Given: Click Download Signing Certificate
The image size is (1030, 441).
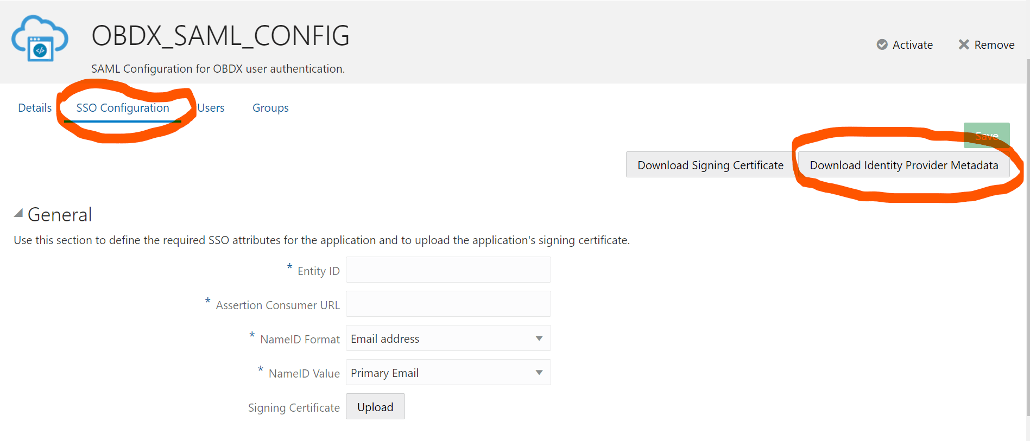Looking at the screenshot, I should click(x=710, y=164).
